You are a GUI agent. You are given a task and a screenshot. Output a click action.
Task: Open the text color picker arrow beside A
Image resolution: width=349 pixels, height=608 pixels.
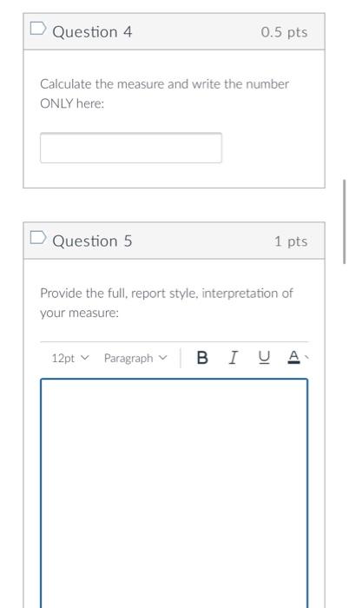[306, 357]
